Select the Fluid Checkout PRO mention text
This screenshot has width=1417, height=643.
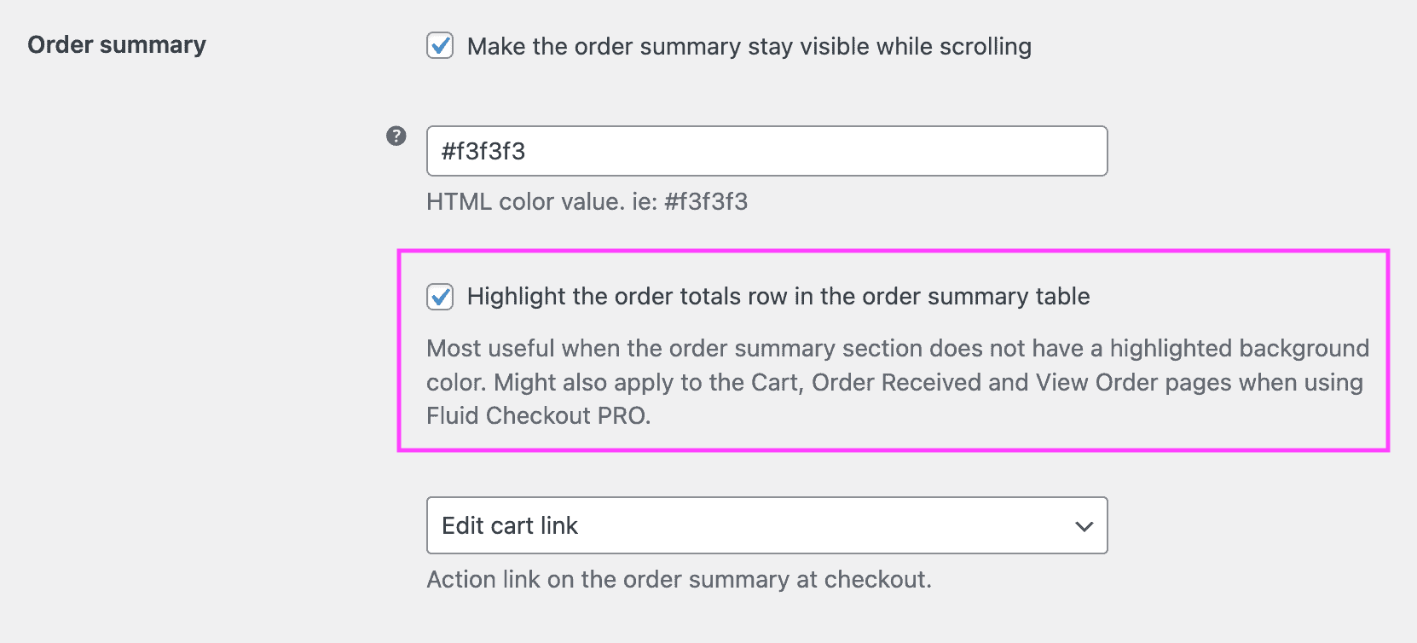point(538,416)
